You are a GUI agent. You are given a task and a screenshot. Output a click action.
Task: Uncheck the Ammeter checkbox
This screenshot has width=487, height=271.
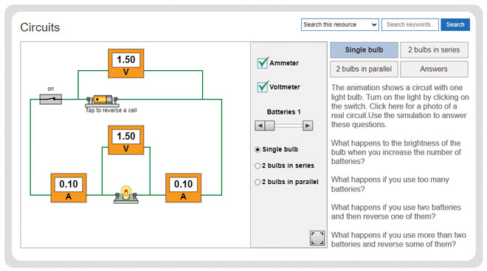pyautogui.click(x=263, y=63)
